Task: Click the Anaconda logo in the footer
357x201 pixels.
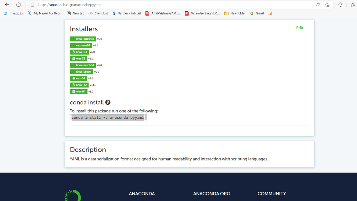Action: (x=73, y=196)
